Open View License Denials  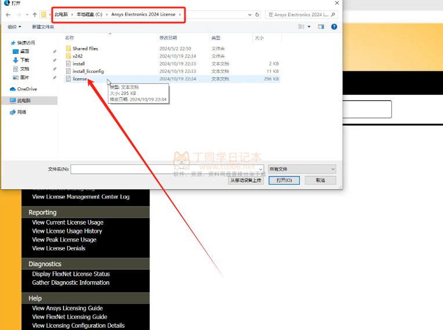pos(59,248)
